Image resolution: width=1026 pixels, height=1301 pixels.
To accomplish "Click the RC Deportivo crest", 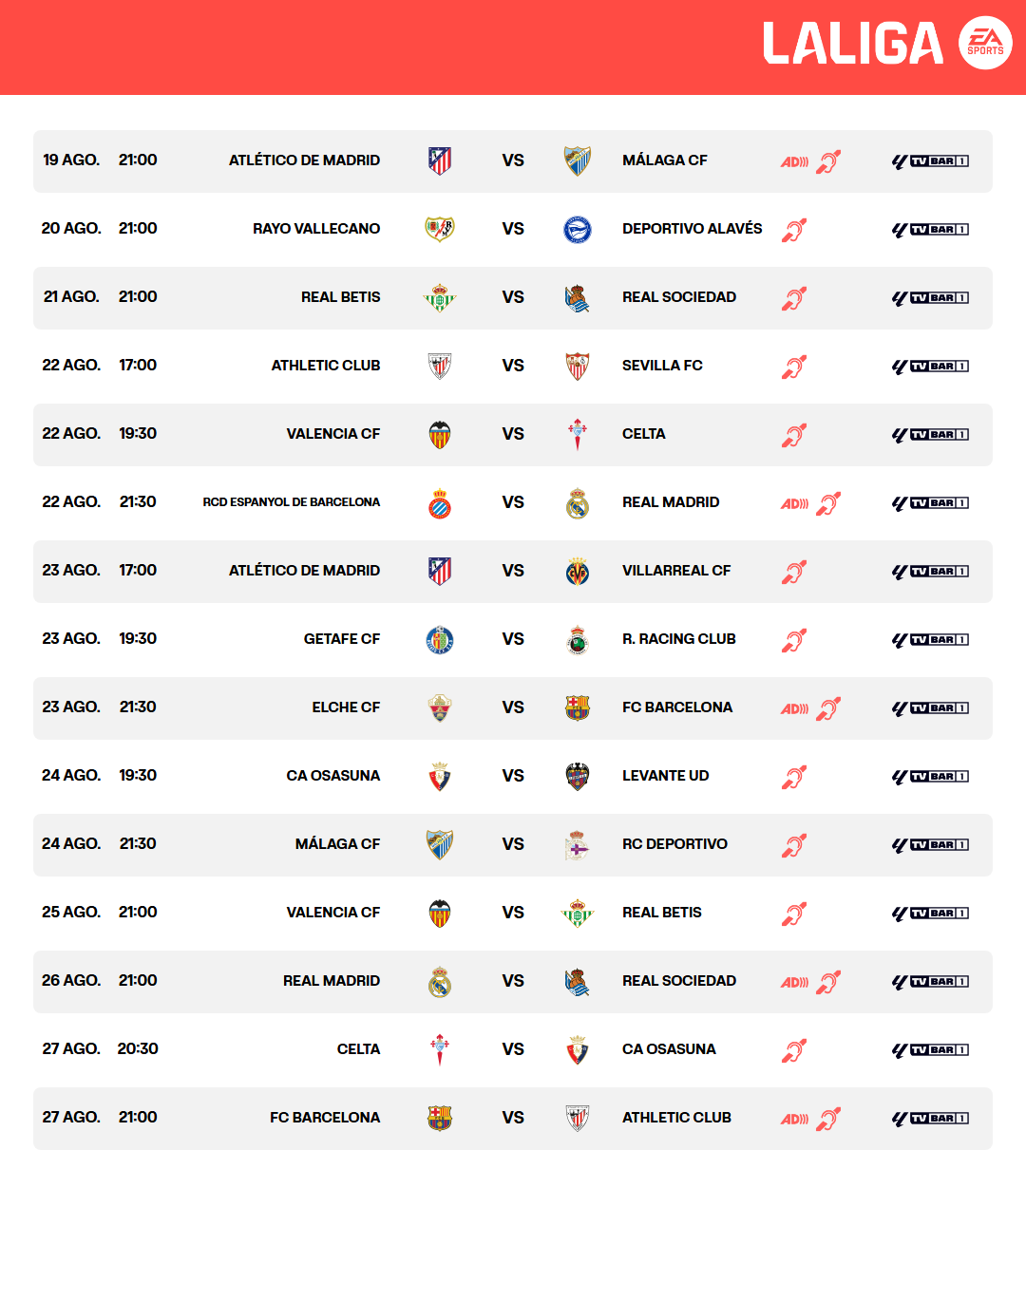I will coord(578,844).
